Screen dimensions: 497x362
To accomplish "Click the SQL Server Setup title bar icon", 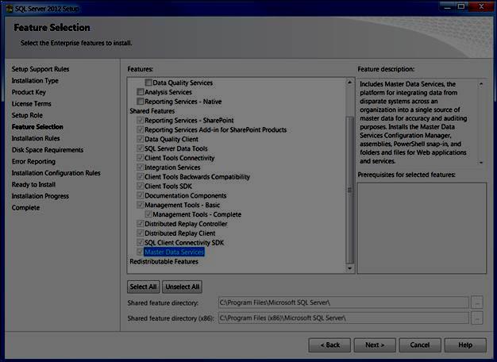I will pyautogui.click(x=10, y=8).
